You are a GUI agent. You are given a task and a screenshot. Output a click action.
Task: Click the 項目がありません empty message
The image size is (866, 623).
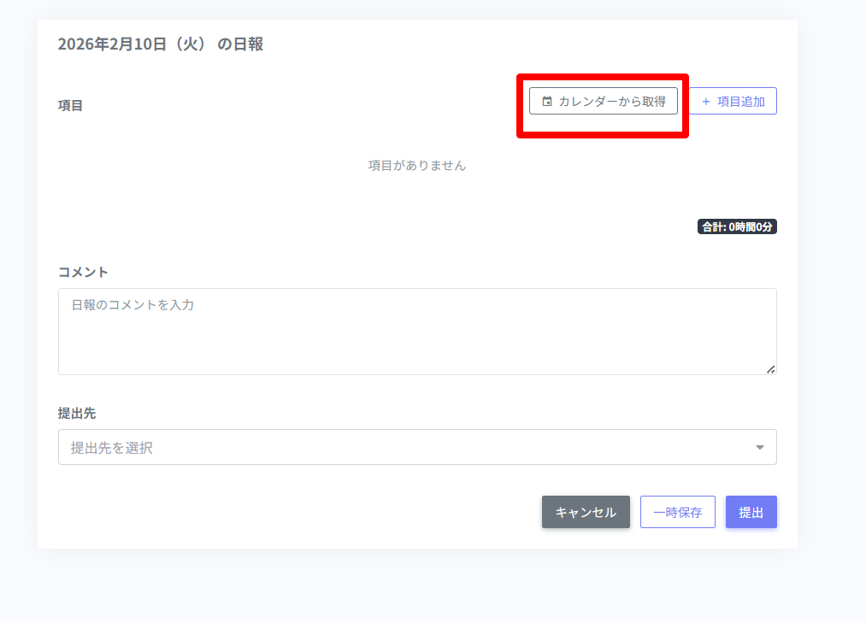[417, 166]
